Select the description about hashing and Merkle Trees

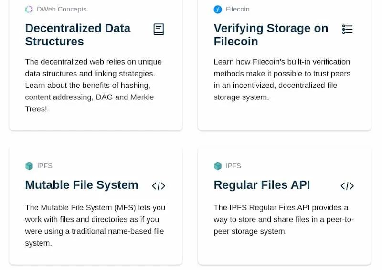[x=94, y=85]
